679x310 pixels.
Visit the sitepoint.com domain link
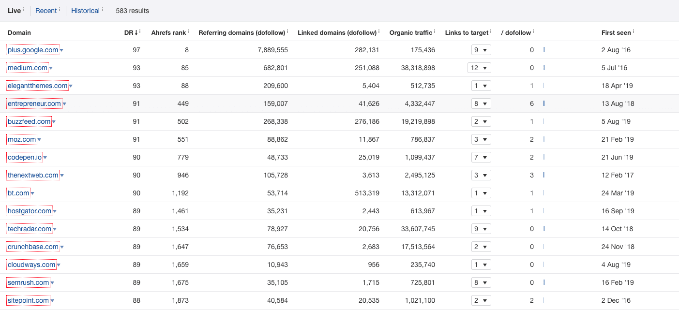(x=29, y=300)
